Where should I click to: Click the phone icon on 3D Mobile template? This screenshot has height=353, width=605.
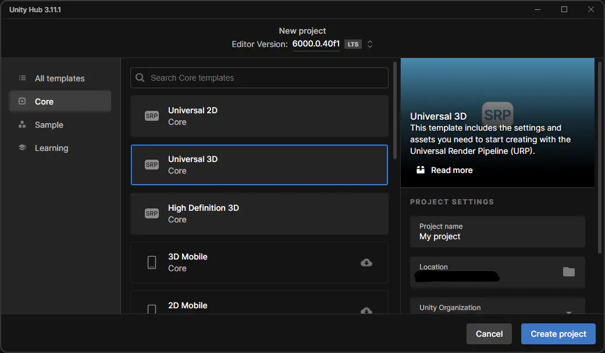pos(152,262)
